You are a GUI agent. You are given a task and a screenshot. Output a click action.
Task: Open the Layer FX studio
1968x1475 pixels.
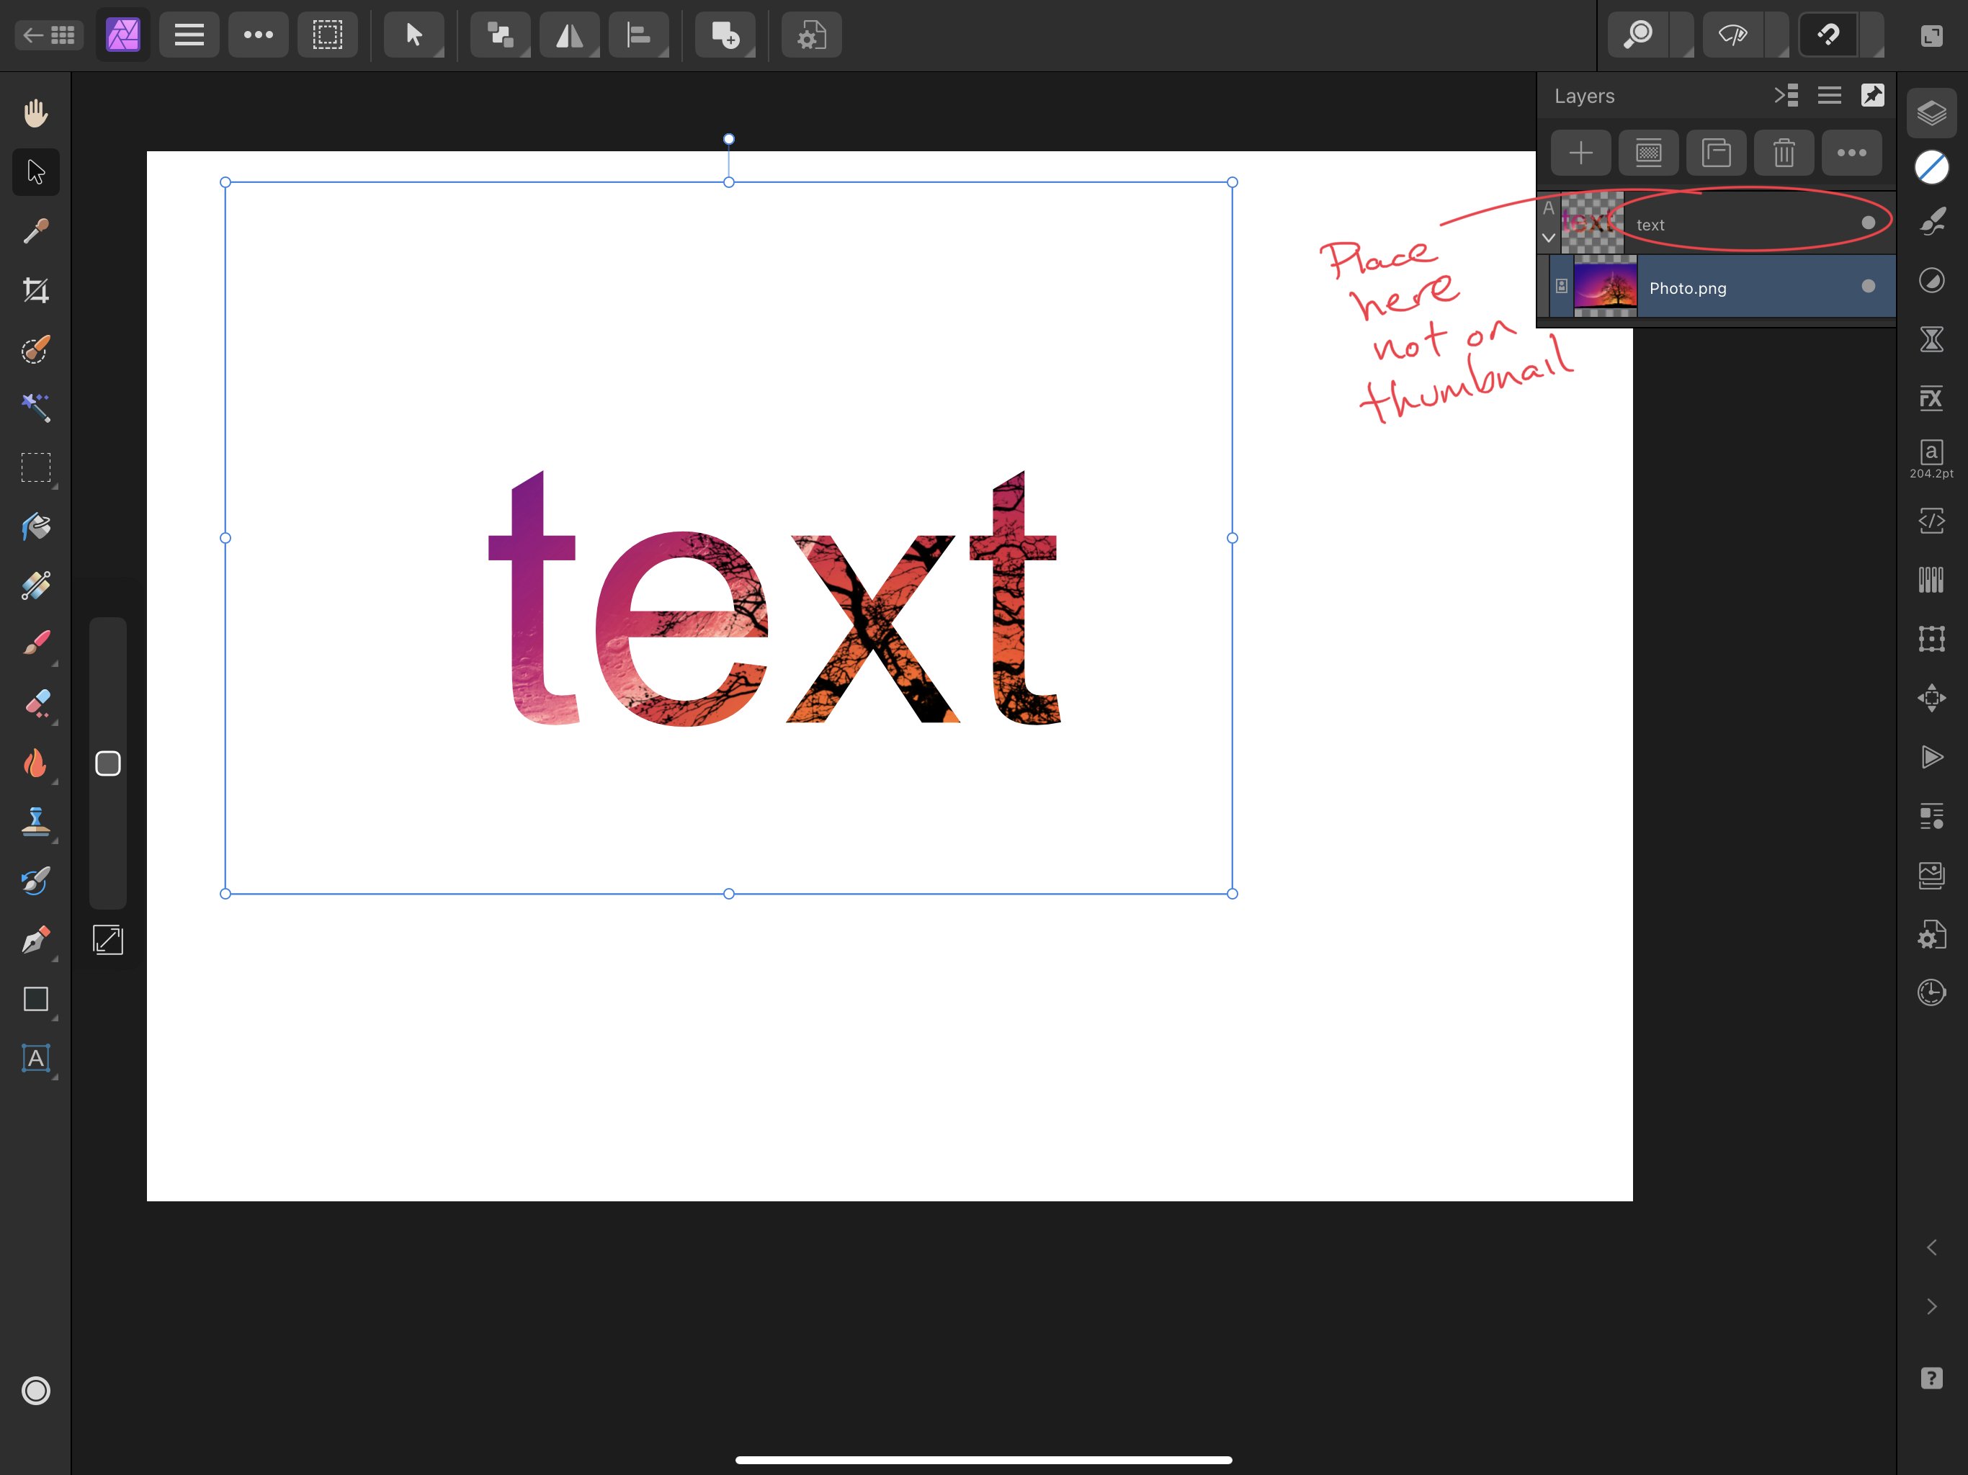click(1931, 398)
